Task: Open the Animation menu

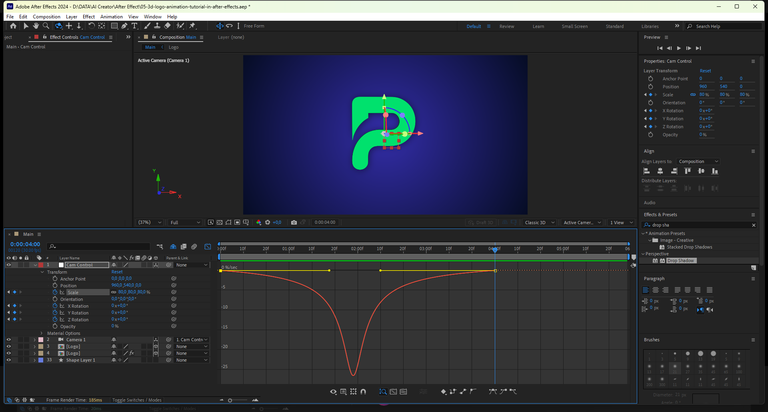Action: [111, 17]
